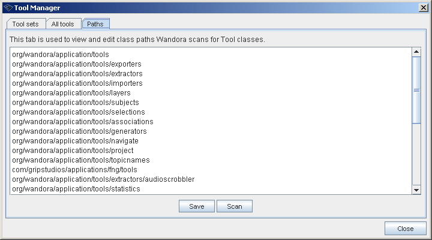The width and height of the screenshot is (432, 240).
Task: Click the tools/exporters path line
Action: 76,64
